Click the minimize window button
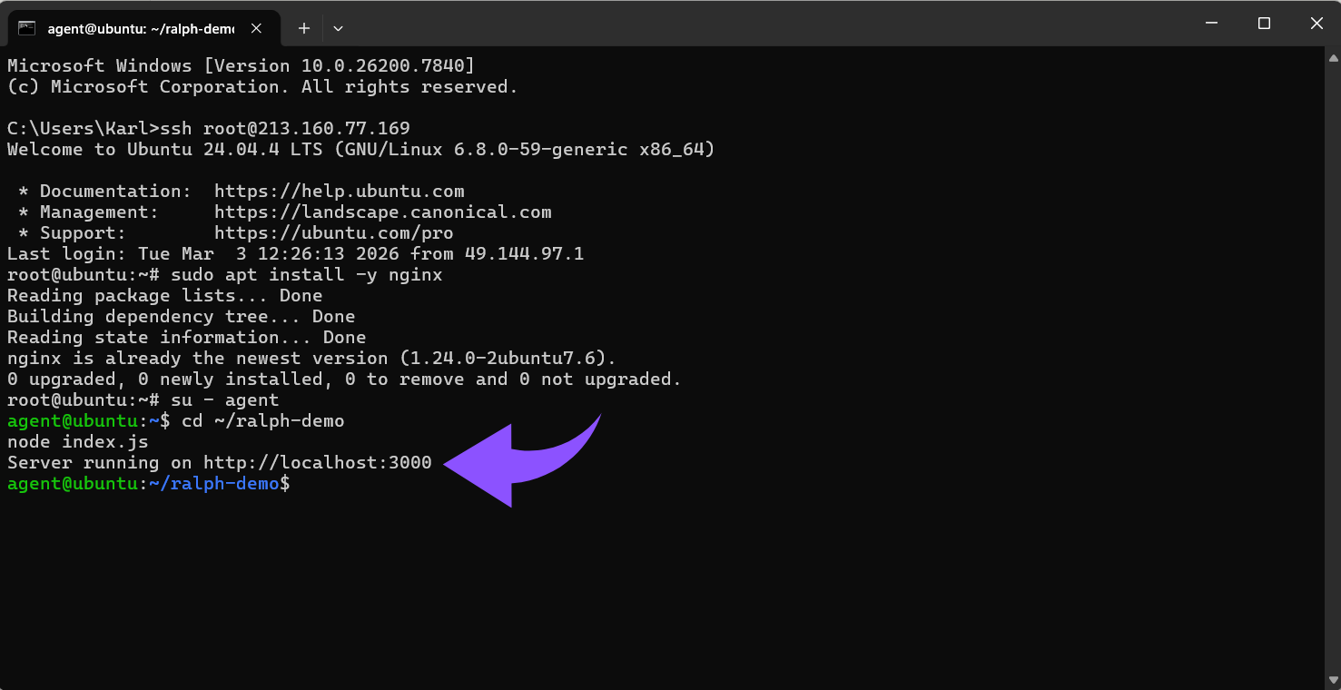The width and height of the screenshot is (1341, 690). coord(1212,24)
